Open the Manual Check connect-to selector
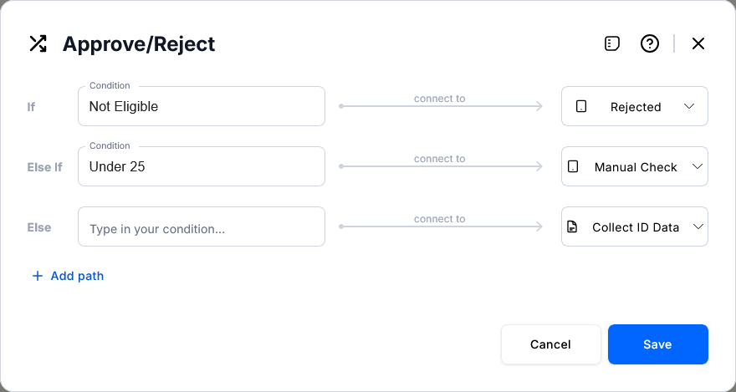This screenshot has width=736, height=392. pos(635,167)
